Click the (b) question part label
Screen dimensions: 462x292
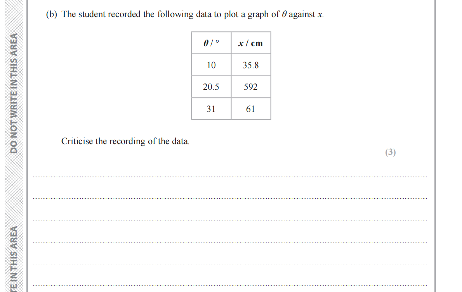pyautogui.click(x=52, y=15)
